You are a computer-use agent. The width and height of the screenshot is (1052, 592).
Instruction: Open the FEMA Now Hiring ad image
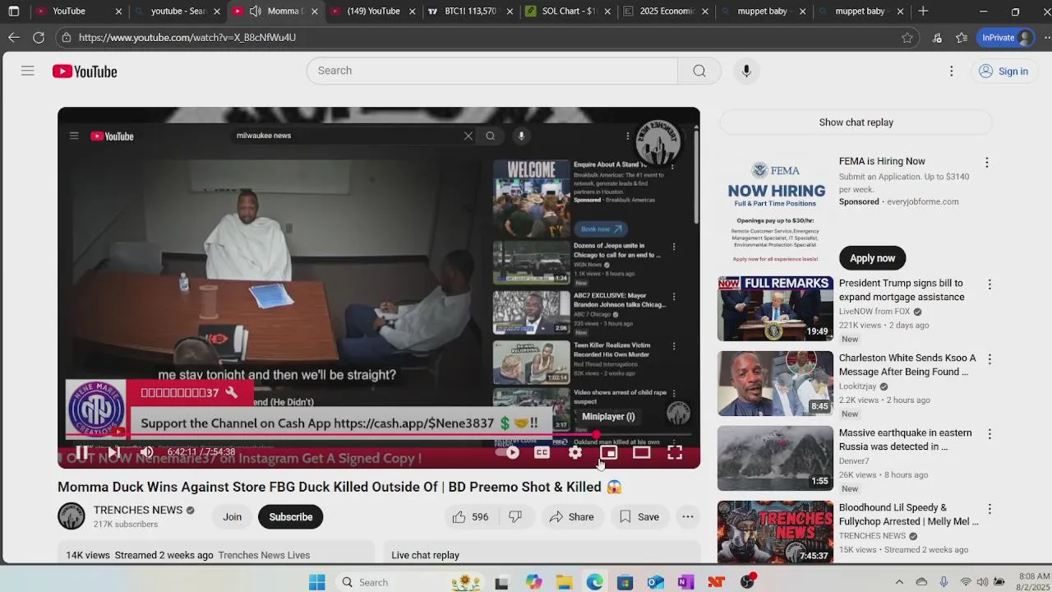[x=777, y=211]
